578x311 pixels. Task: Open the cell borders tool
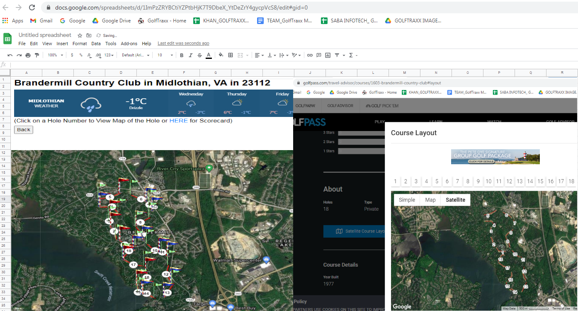click(x=231, y=55)
